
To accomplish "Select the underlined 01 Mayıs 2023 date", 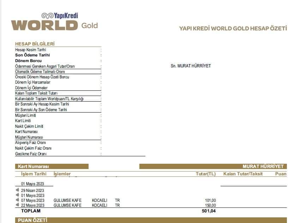I will pos(32,184).
